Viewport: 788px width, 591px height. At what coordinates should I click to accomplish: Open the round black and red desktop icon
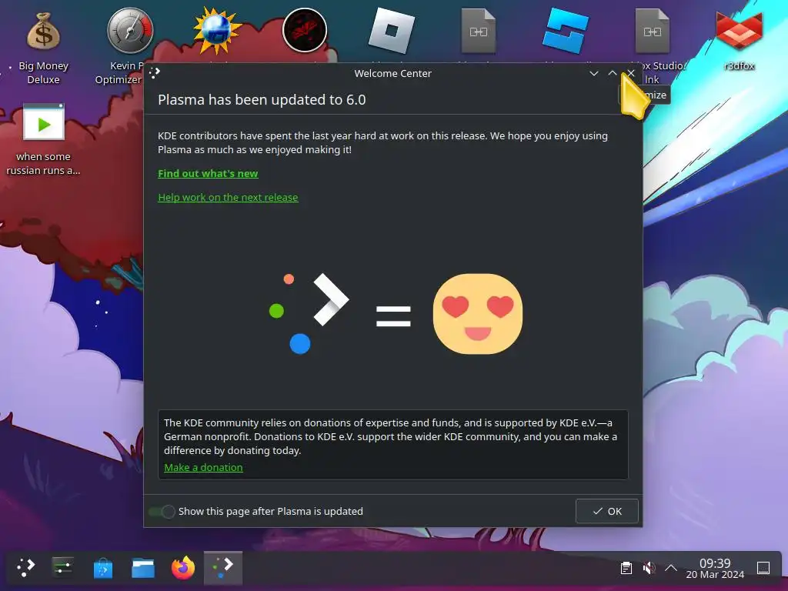coord(305,31)
